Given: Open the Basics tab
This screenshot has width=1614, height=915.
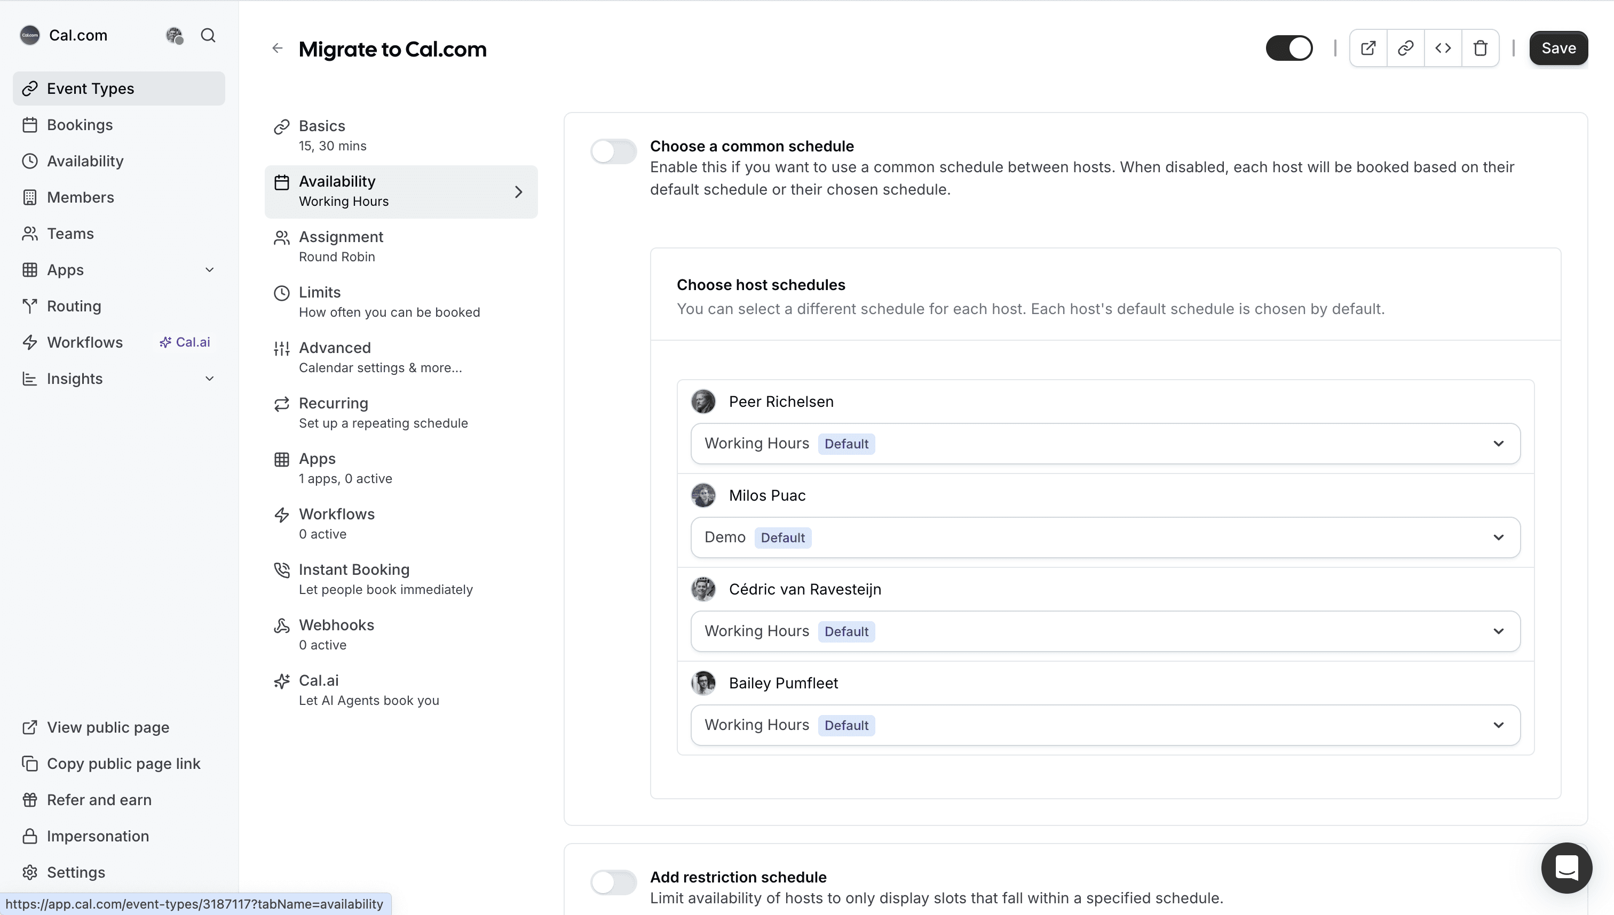Looking at the screenshot, I should click(401, 136).
